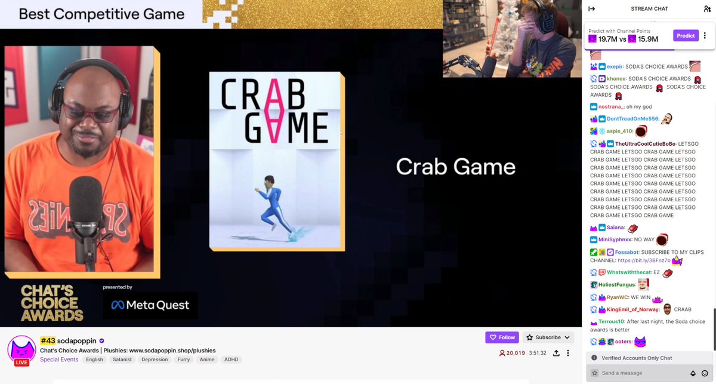The width and height of the screenshot is (716, 384).
Task: Select the Furry tag
Action: [x=184, y=360]
